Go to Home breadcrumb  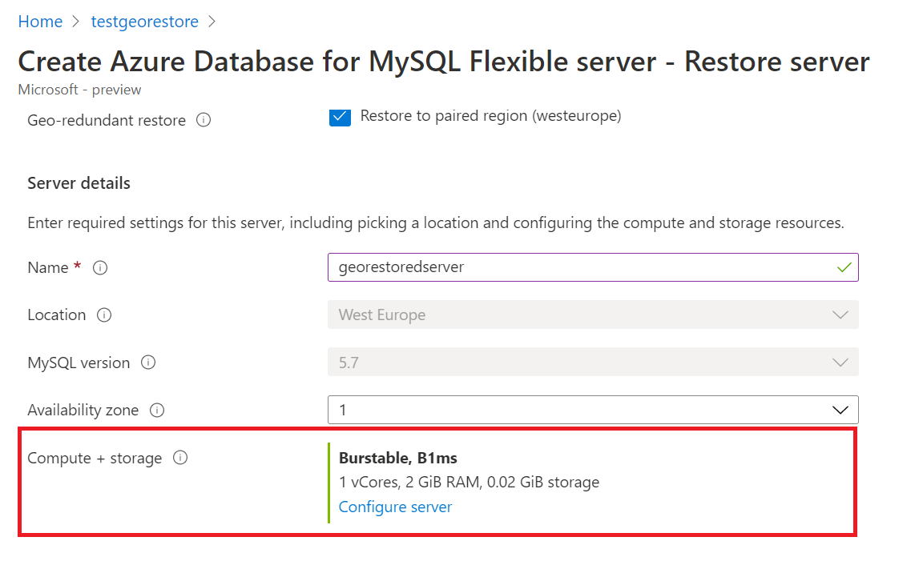click(40, 22)
